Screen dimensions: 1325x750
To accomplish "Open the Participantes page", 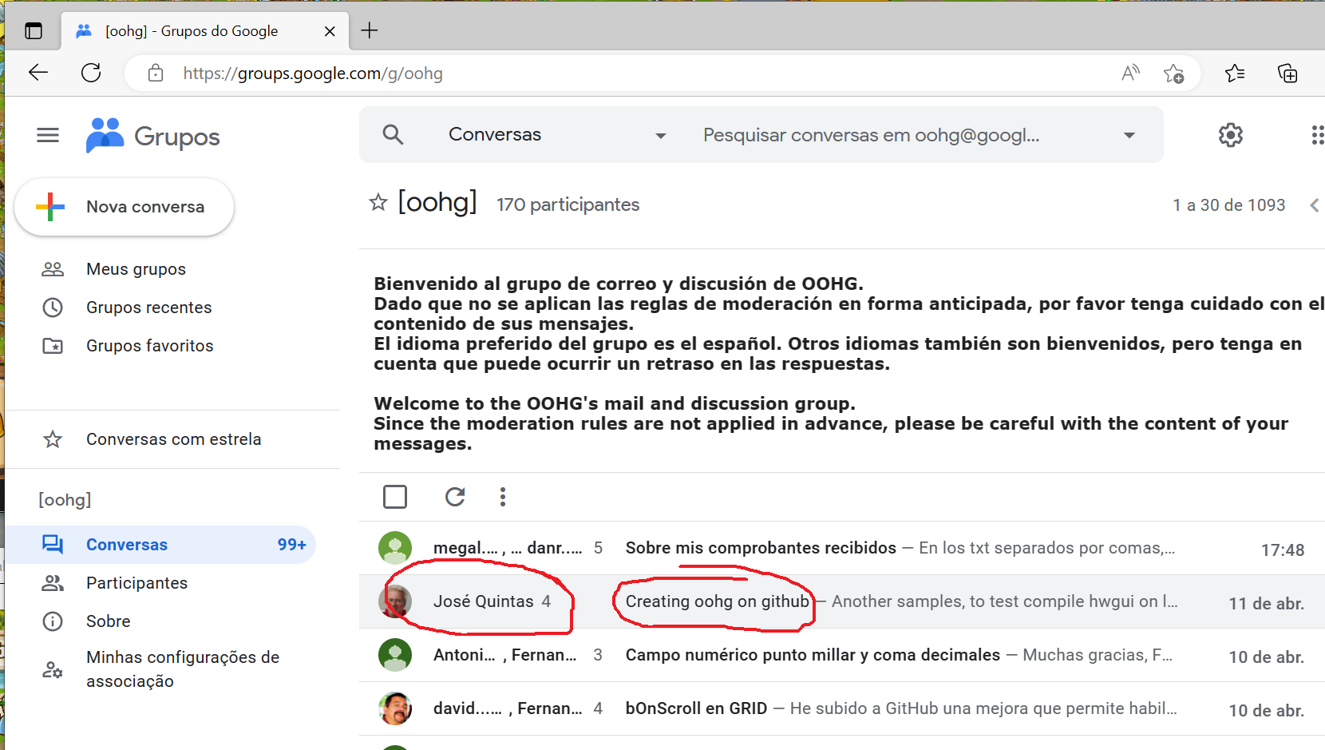I will tap(136, 583).
